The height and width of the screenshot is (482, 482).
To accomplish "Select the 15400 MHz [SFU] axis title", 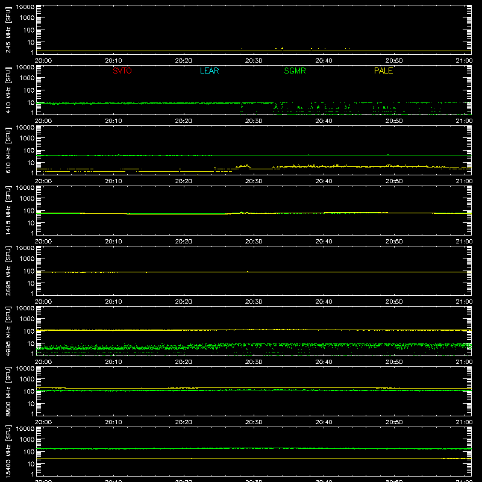I will tap(8, 451).
